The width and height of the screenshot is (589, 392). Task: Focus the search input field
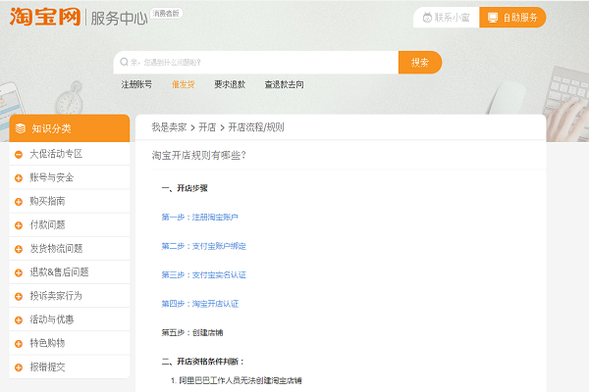pyautogui.click(x=256, y=63)
